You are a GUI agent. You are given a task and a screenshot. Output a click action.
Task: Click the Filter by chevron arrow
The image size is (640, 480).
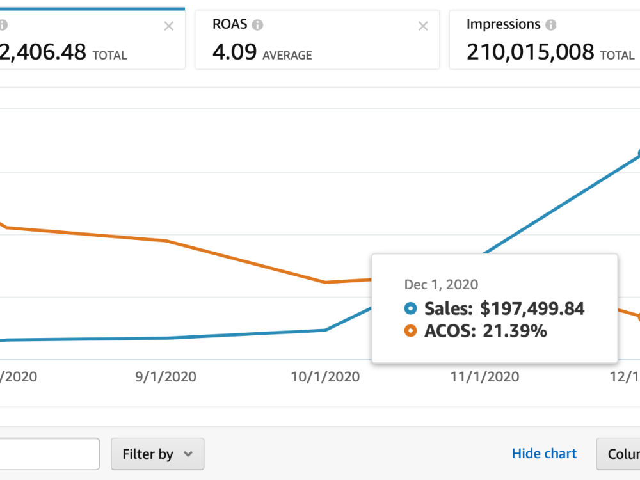point(188,454)
